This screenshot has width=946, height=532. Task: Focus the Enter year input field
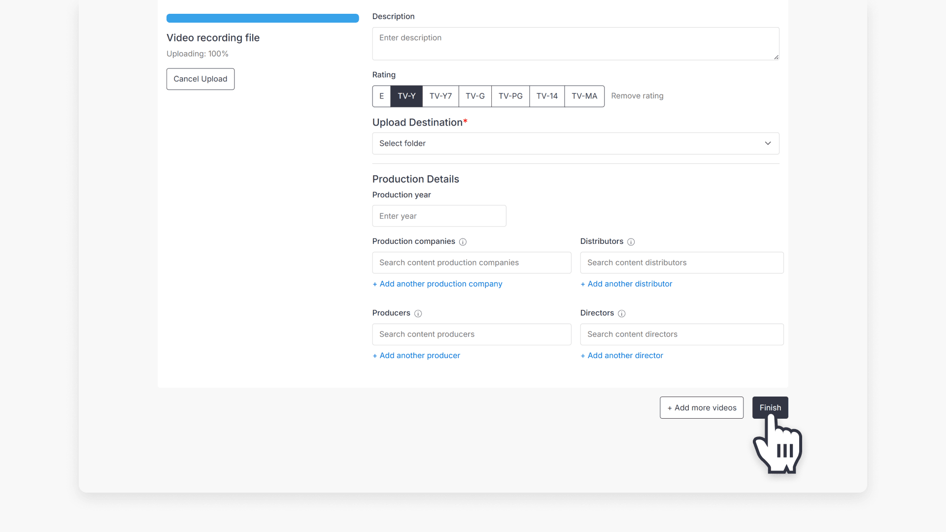(x=439, y=216)
